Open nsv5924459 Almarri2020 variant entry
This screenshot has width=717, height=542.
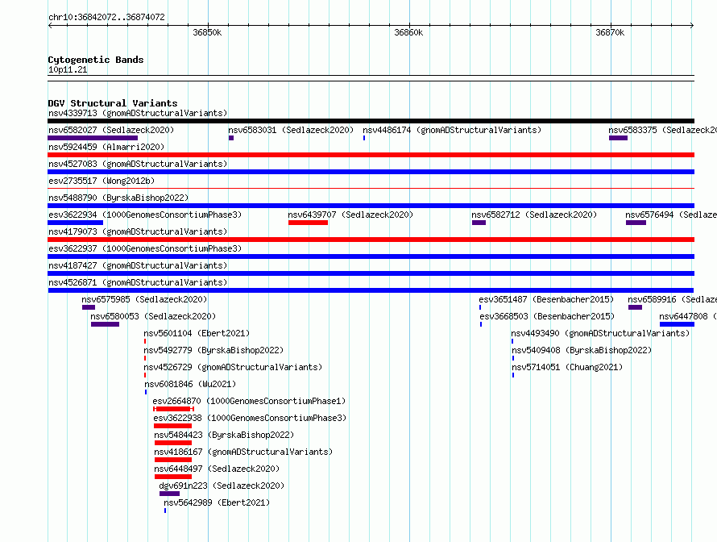(x=106, y=147)
